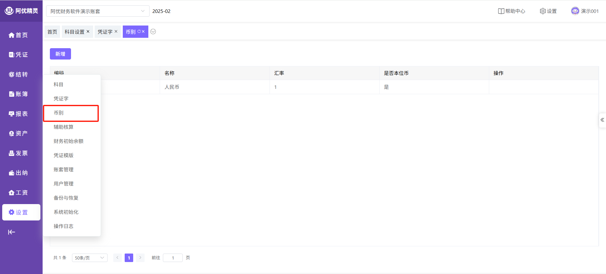This screenshot has height=274, width=606.
Task: Choose 账套管理 in the settings menu
Action: (x=63, y=169)
